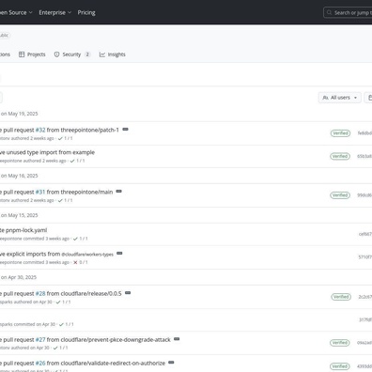372x372 pixels.
Task: Expand commit message for release/0.0.5 merge
Action: (128, 293)
